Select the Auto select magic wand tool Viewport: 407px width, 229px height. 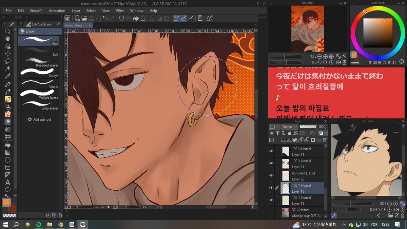tap(7, 69)
